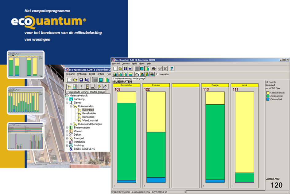Click the Afval column header
Image resolution: width=290 pixels, height=194 pixels.
[x=245, y=85]
